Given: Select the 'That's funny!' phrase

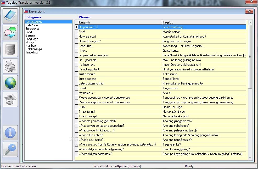Looking at the screenshot, I should (120, 112).
